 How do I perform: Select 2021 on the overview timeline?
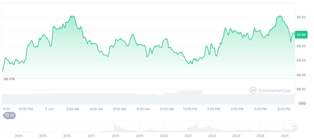point(188,136)
